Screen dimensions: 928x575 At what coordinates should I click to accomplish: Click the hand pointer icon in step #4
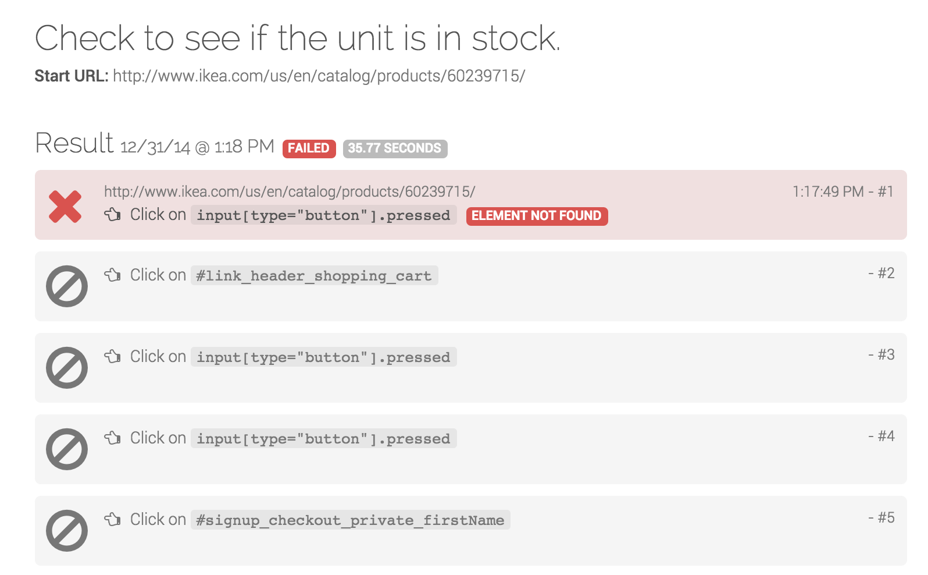tap(113, 438)
